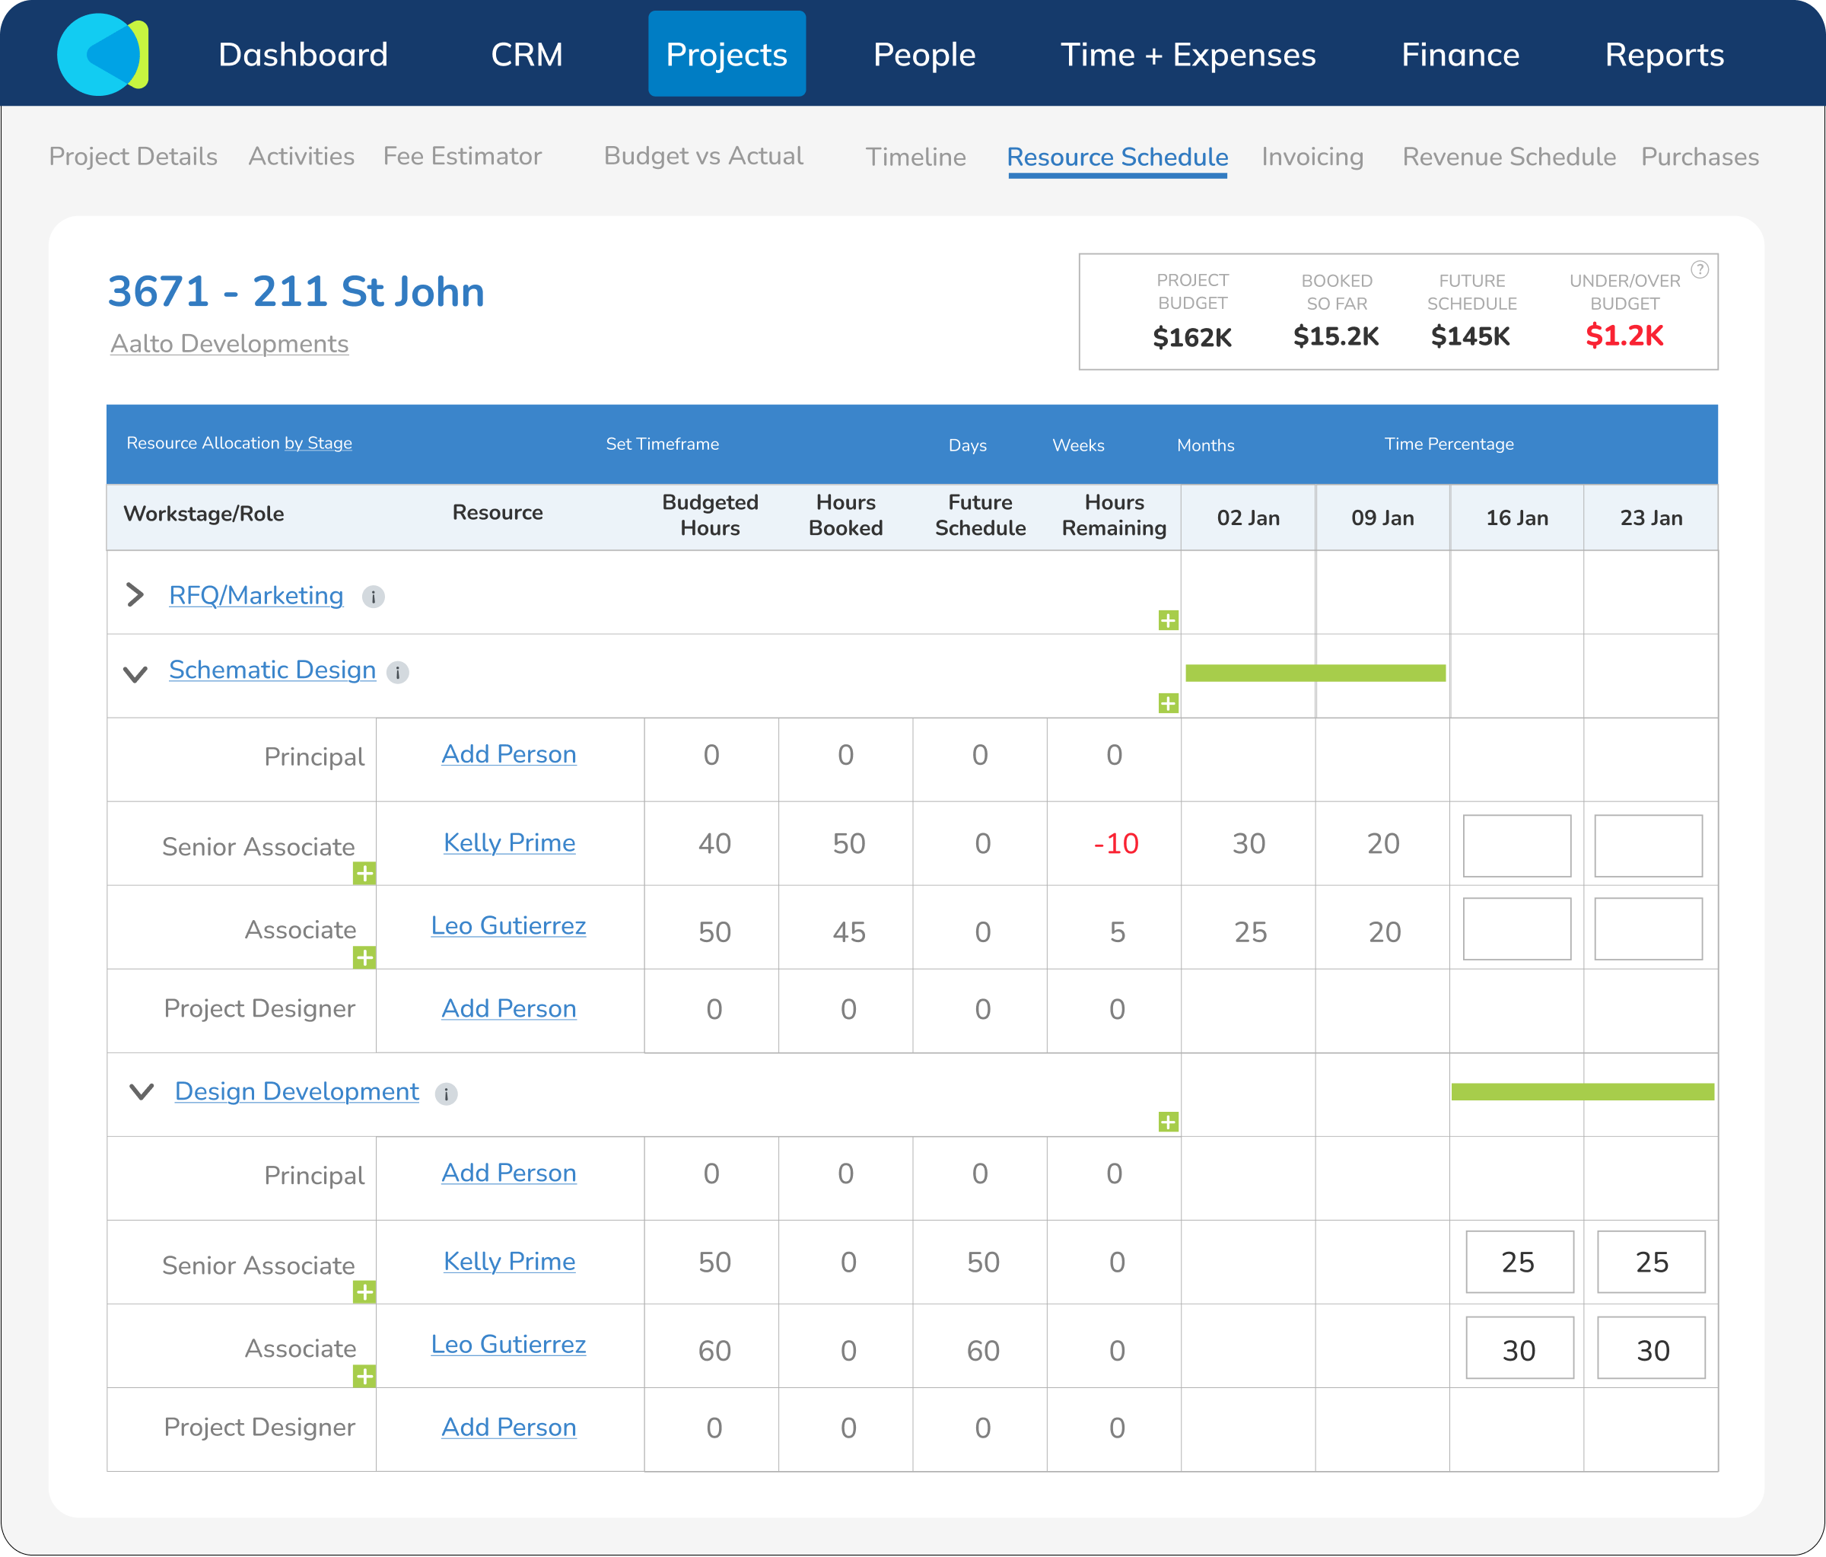Click green plus in Design Development row
This screenshot has height=1557, width=1826.
[x=1168, y=1122]
